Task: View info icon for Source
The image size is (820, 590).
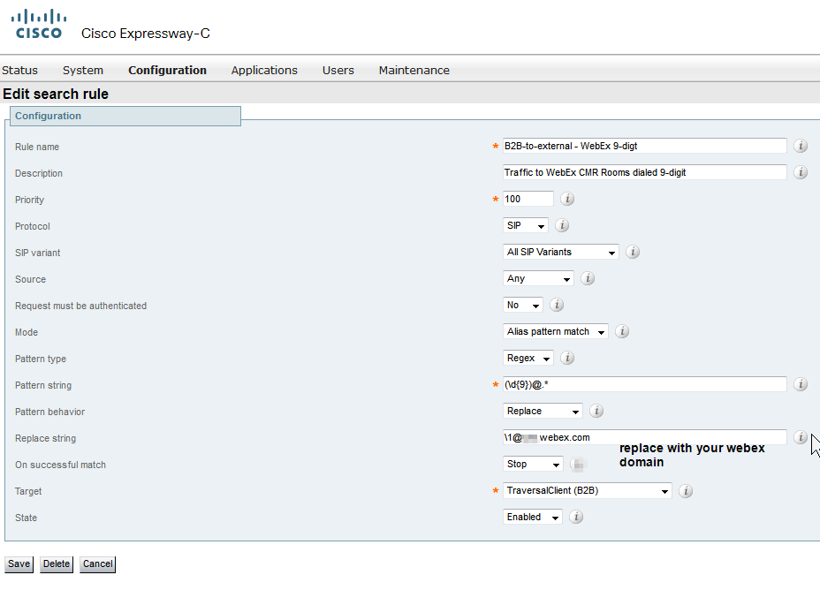Action: 588,278
